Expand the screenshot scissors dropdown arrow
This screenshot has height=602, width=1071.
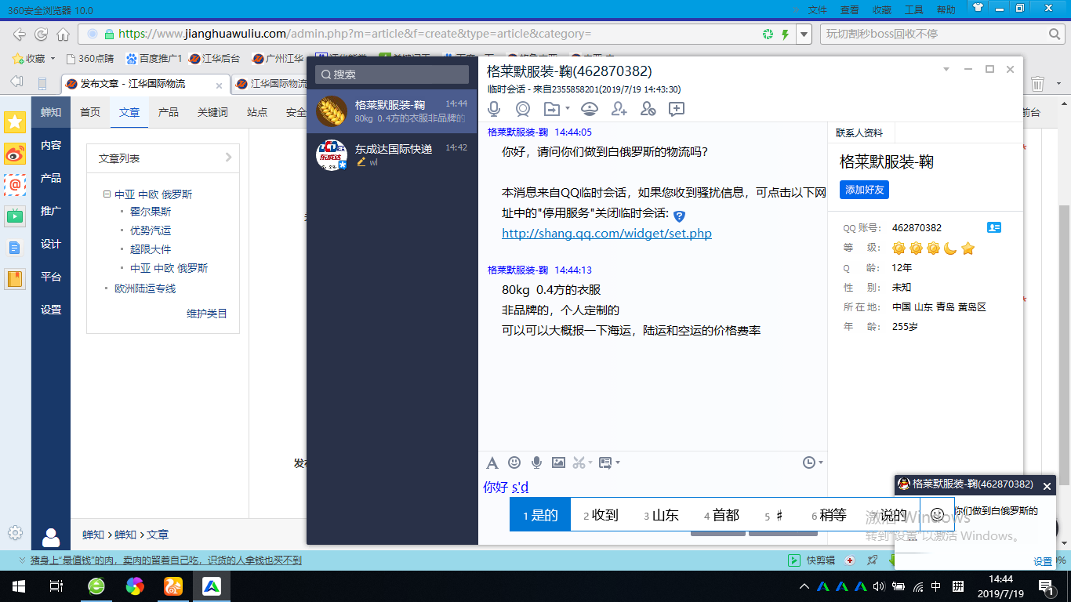590,463
